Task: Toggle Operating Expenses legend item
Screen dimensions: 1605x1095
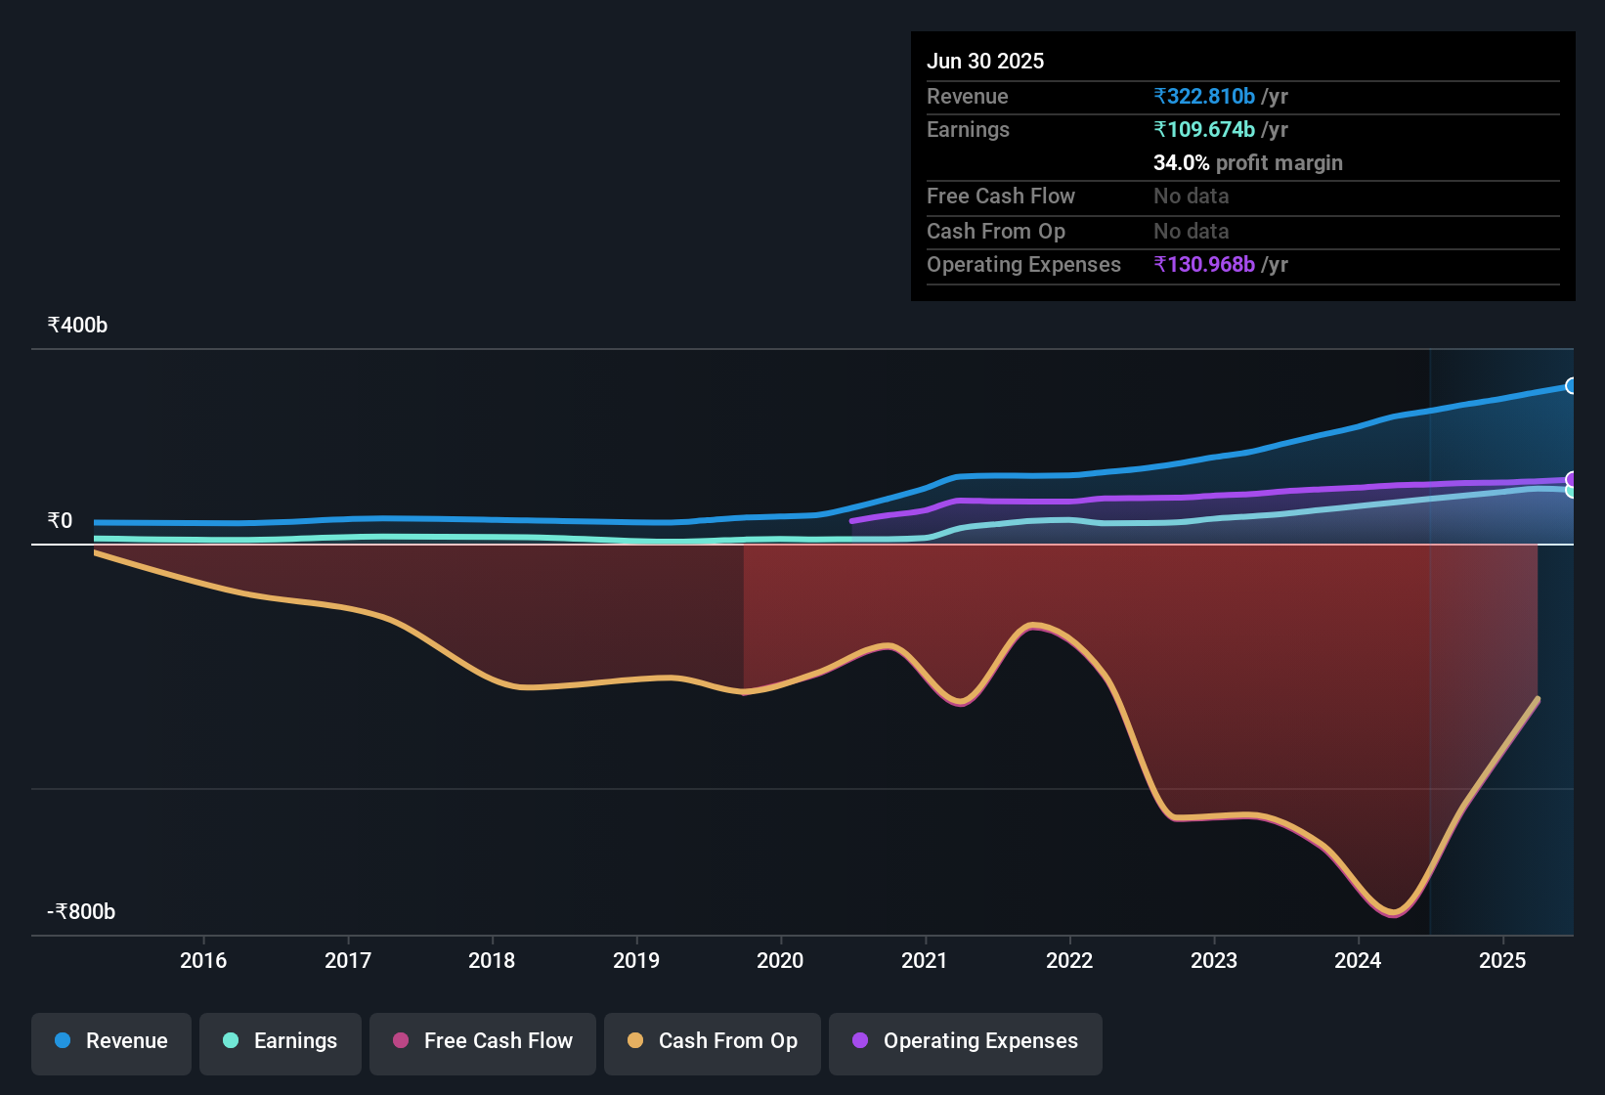Action: (966, 1042)
